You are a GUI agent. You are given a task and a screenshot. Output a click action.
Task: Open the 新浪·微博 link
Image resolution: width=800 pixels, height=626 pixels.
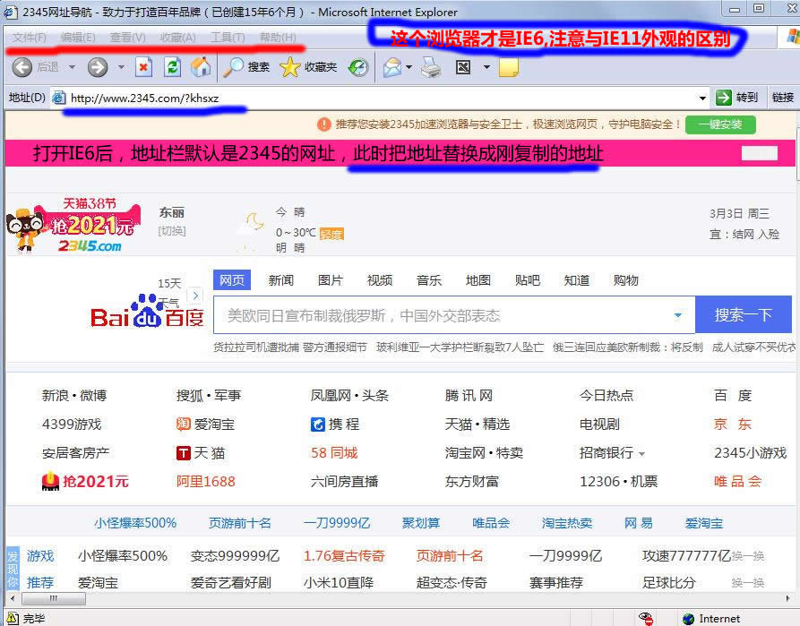74,396
